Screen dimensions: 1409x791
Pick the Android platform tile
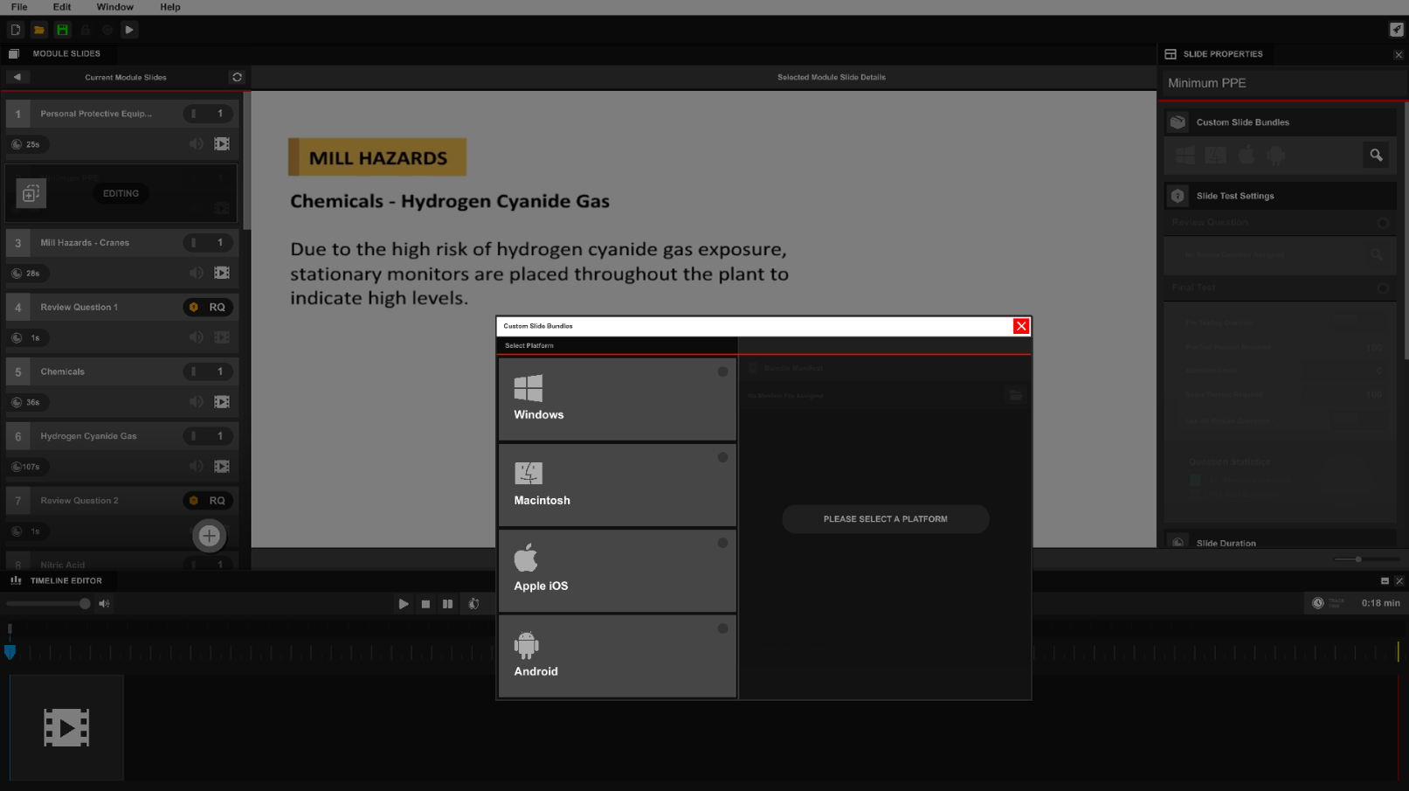click(x=617, y=656)
